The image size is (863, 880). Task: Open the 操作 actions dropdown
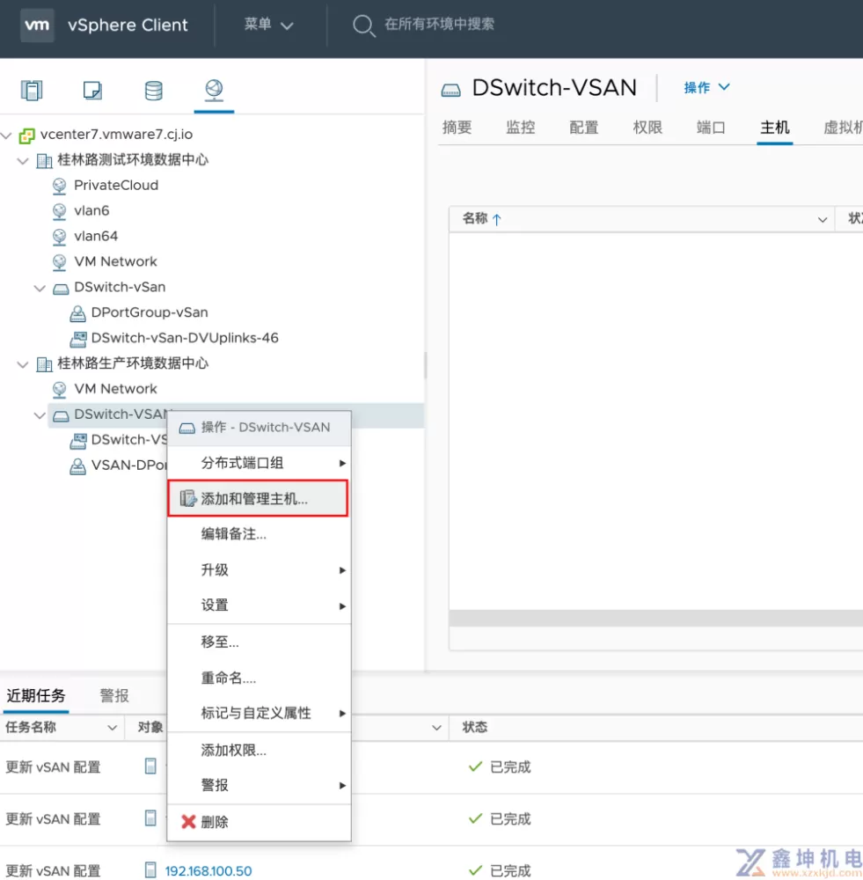point(707,87)
